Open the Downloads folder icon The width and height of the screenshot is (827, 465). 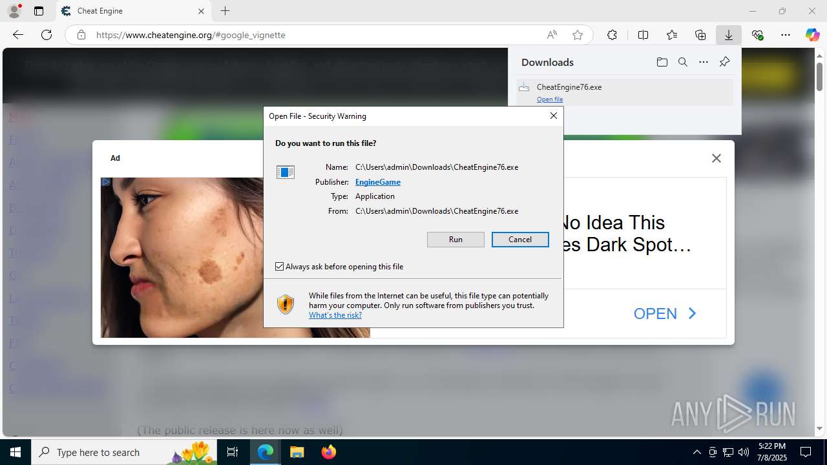click(662, 62)
